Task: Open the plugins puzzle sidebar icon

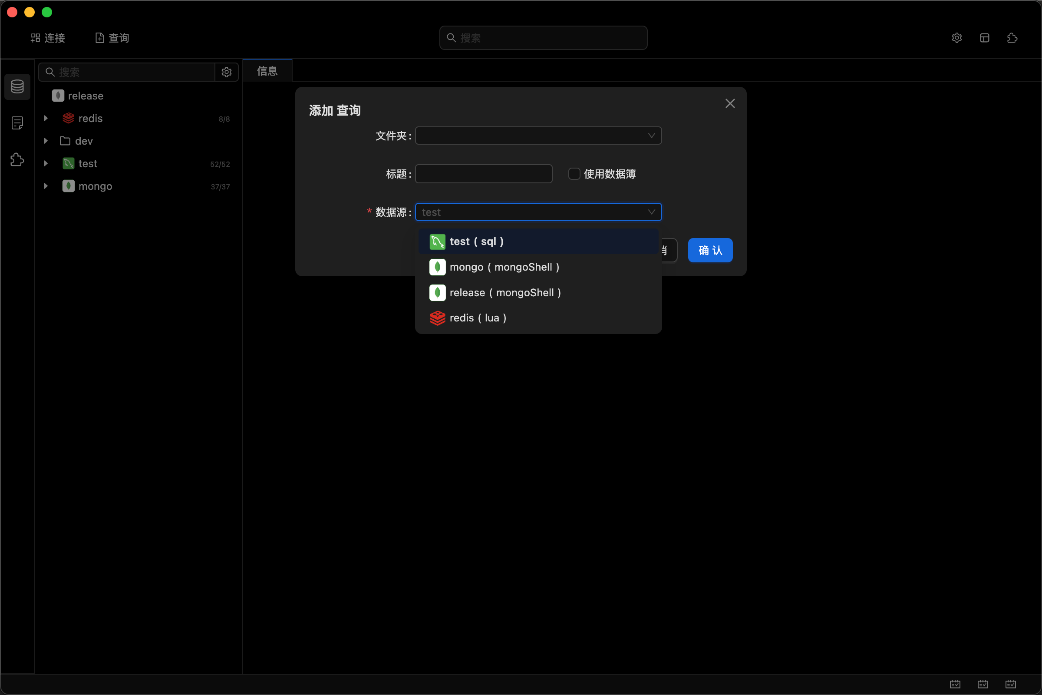Action: (x=17, y=159)
